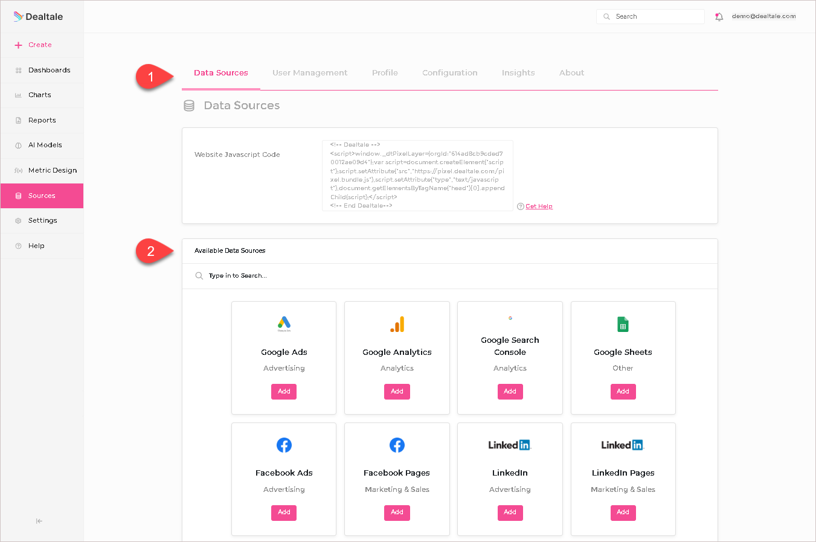Click the Help label in sidebar

[36, 246]
